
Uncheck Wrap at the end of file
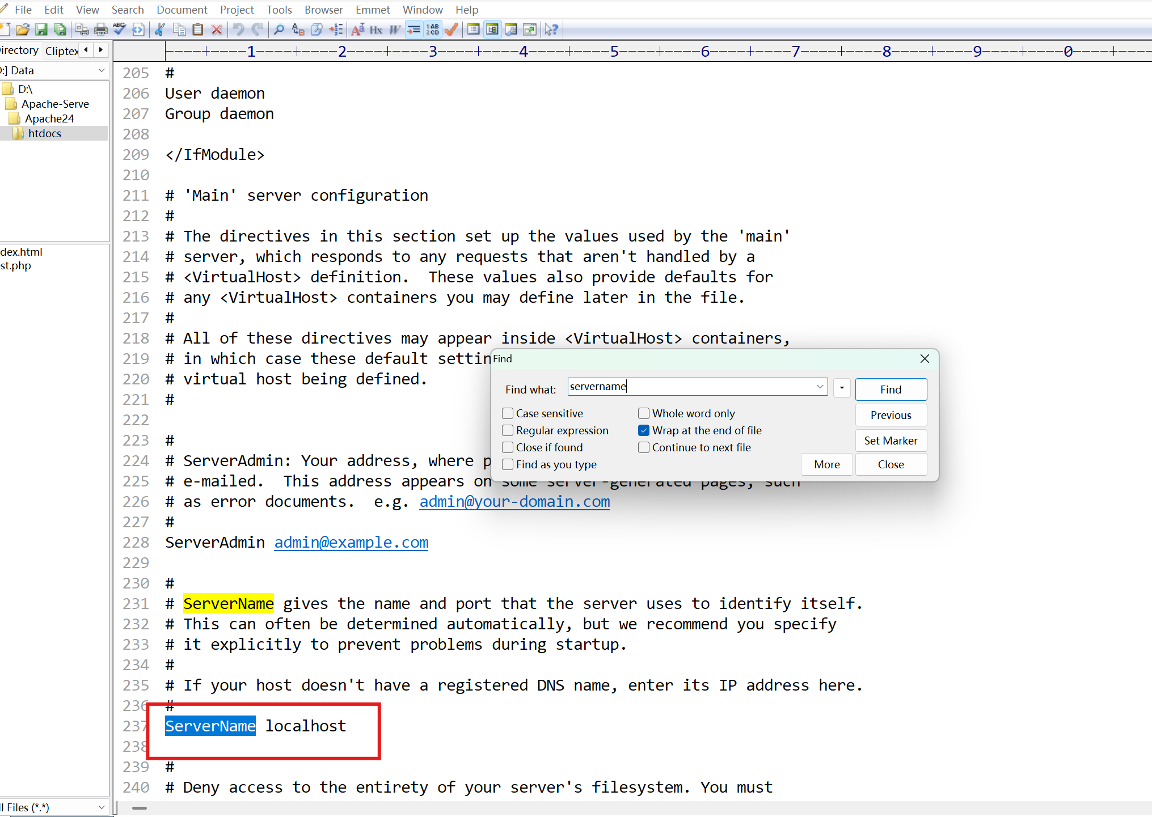pos(644,430)
